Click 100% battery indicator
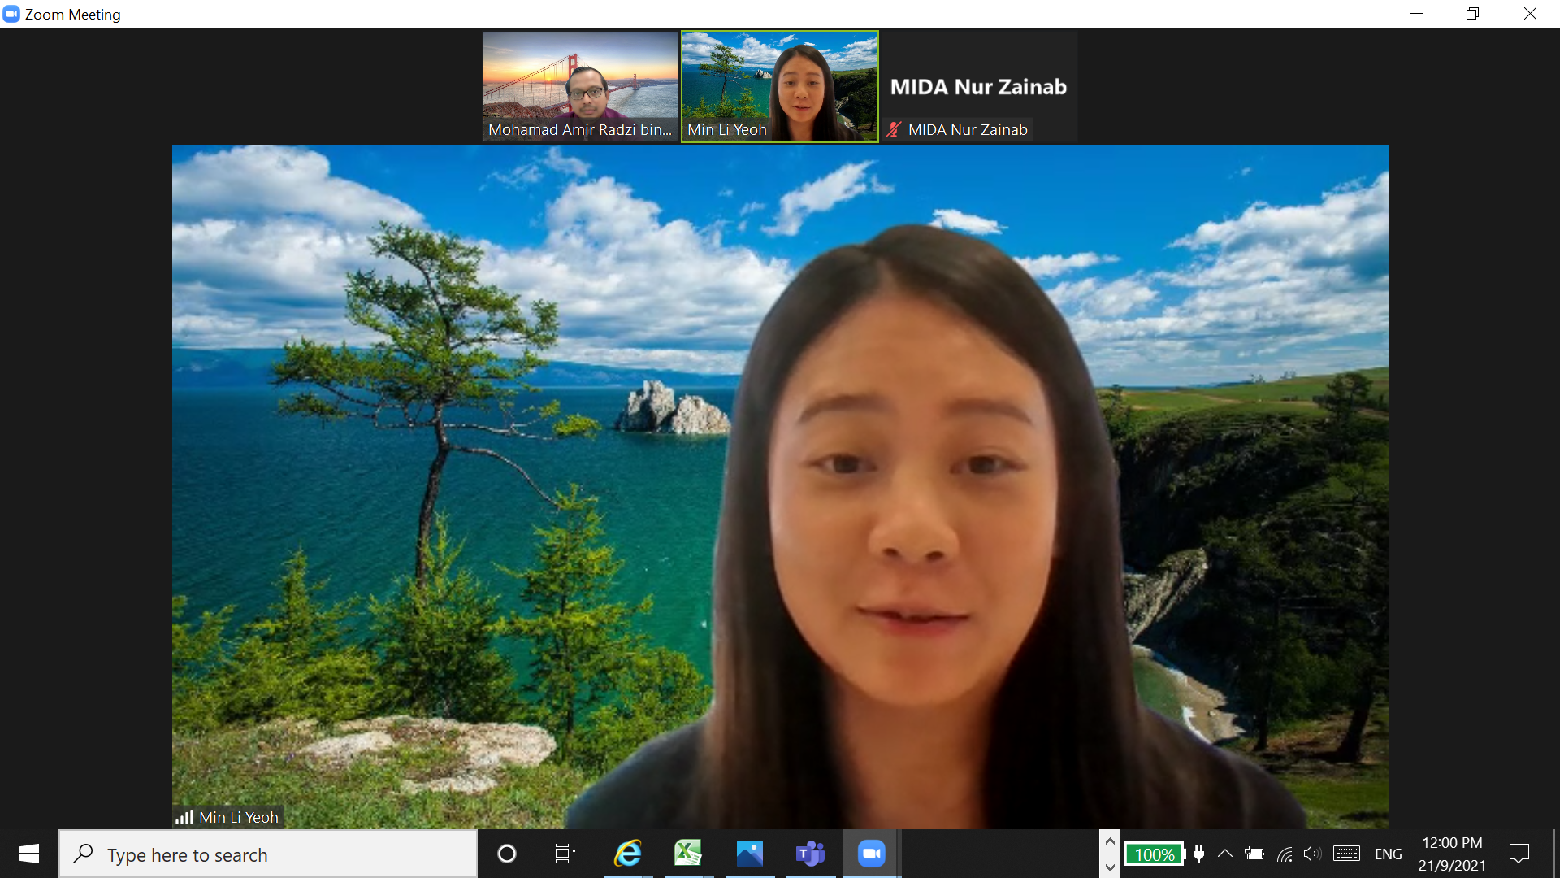 [x=1155, y=854]
